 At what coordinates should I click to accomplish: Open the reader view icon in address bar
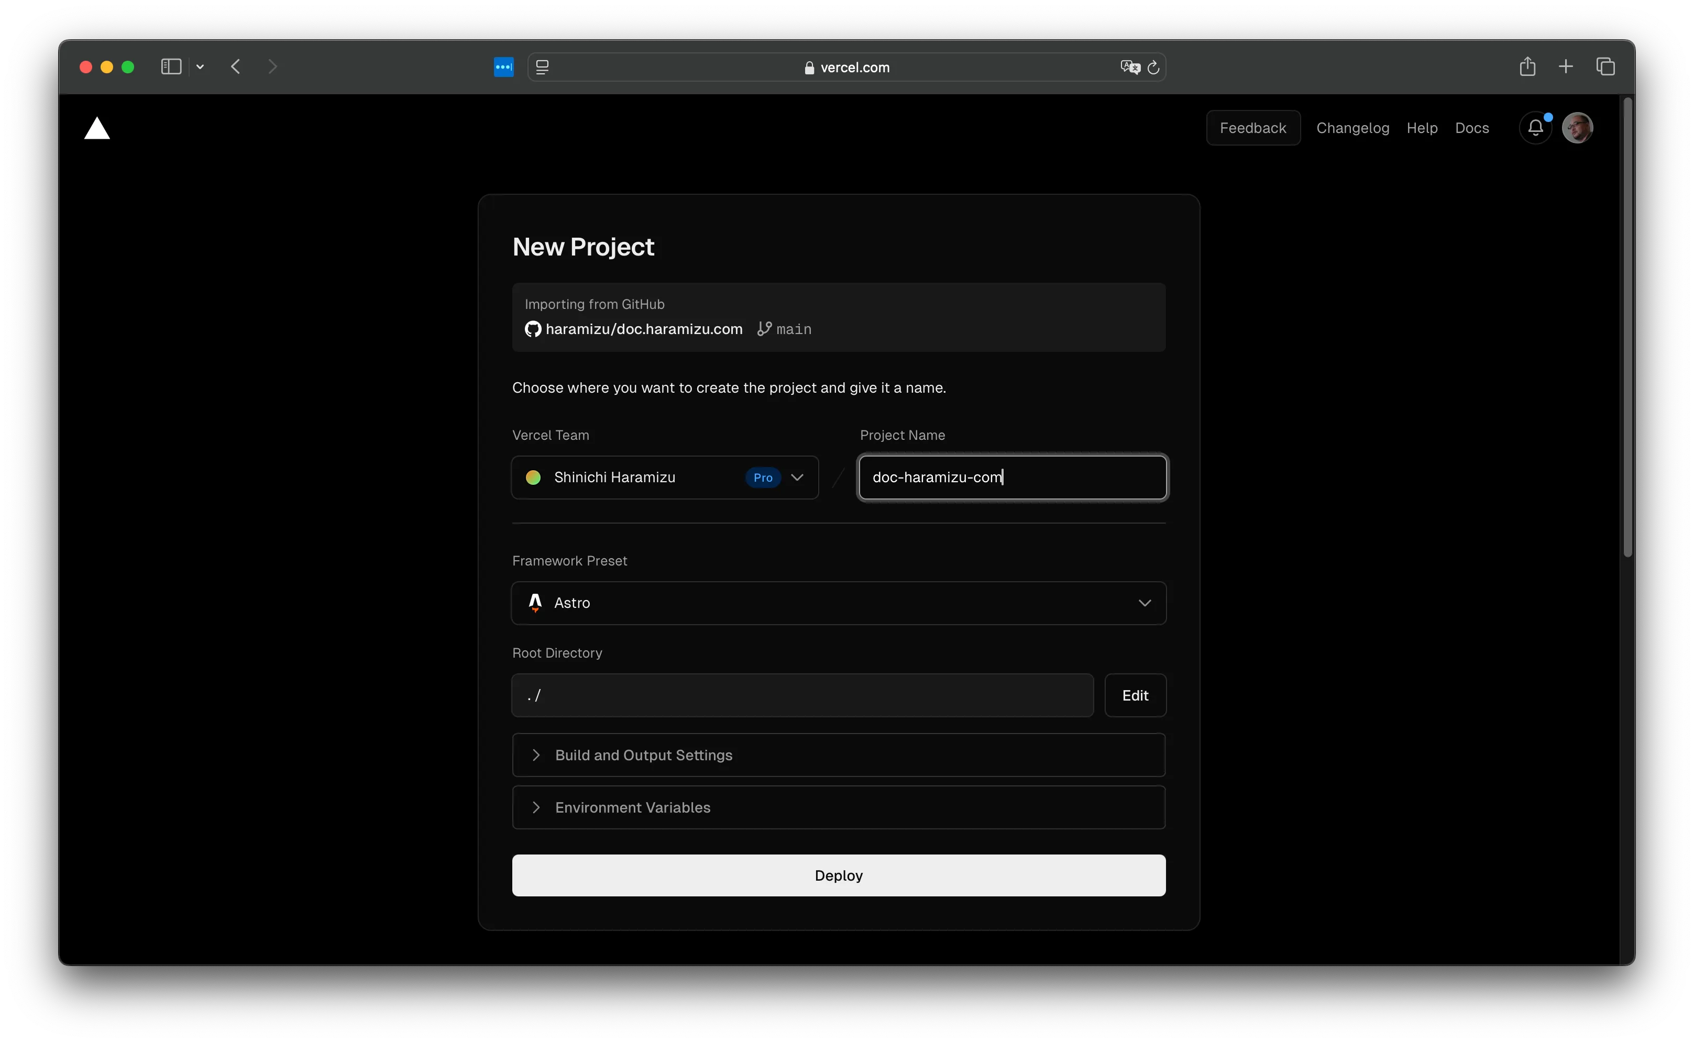[x=542, y=67]
